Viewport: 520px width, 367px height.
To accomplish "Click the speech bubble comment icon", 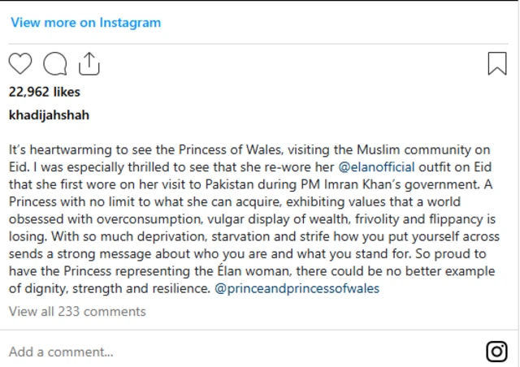I will coord(54,63).
